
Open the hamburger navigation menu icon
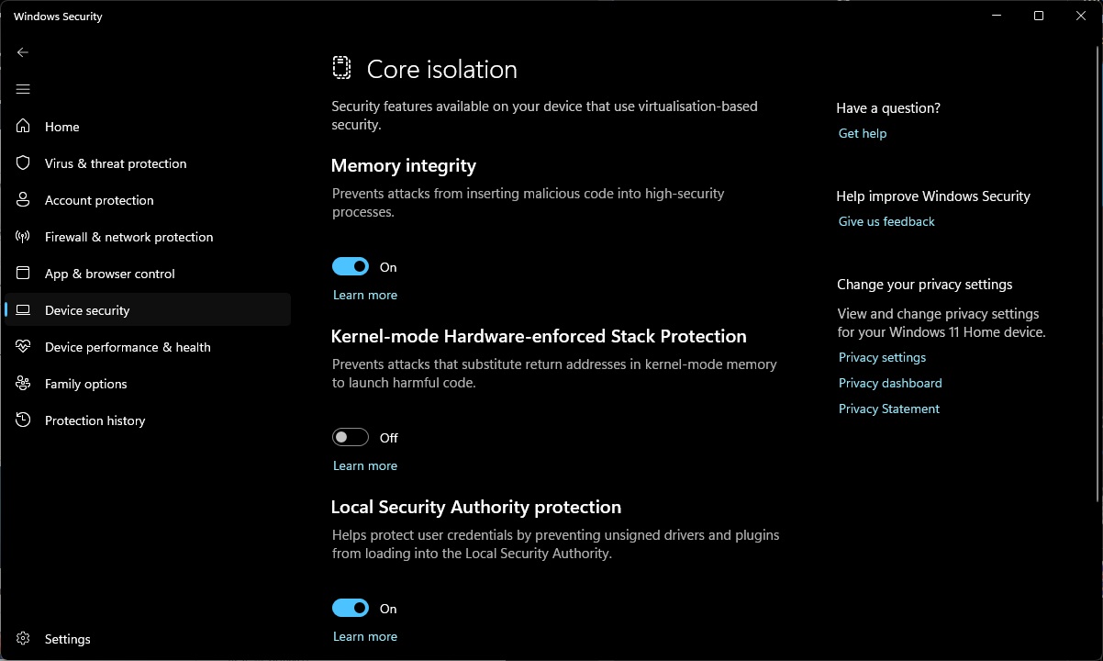tap(23, 89)
